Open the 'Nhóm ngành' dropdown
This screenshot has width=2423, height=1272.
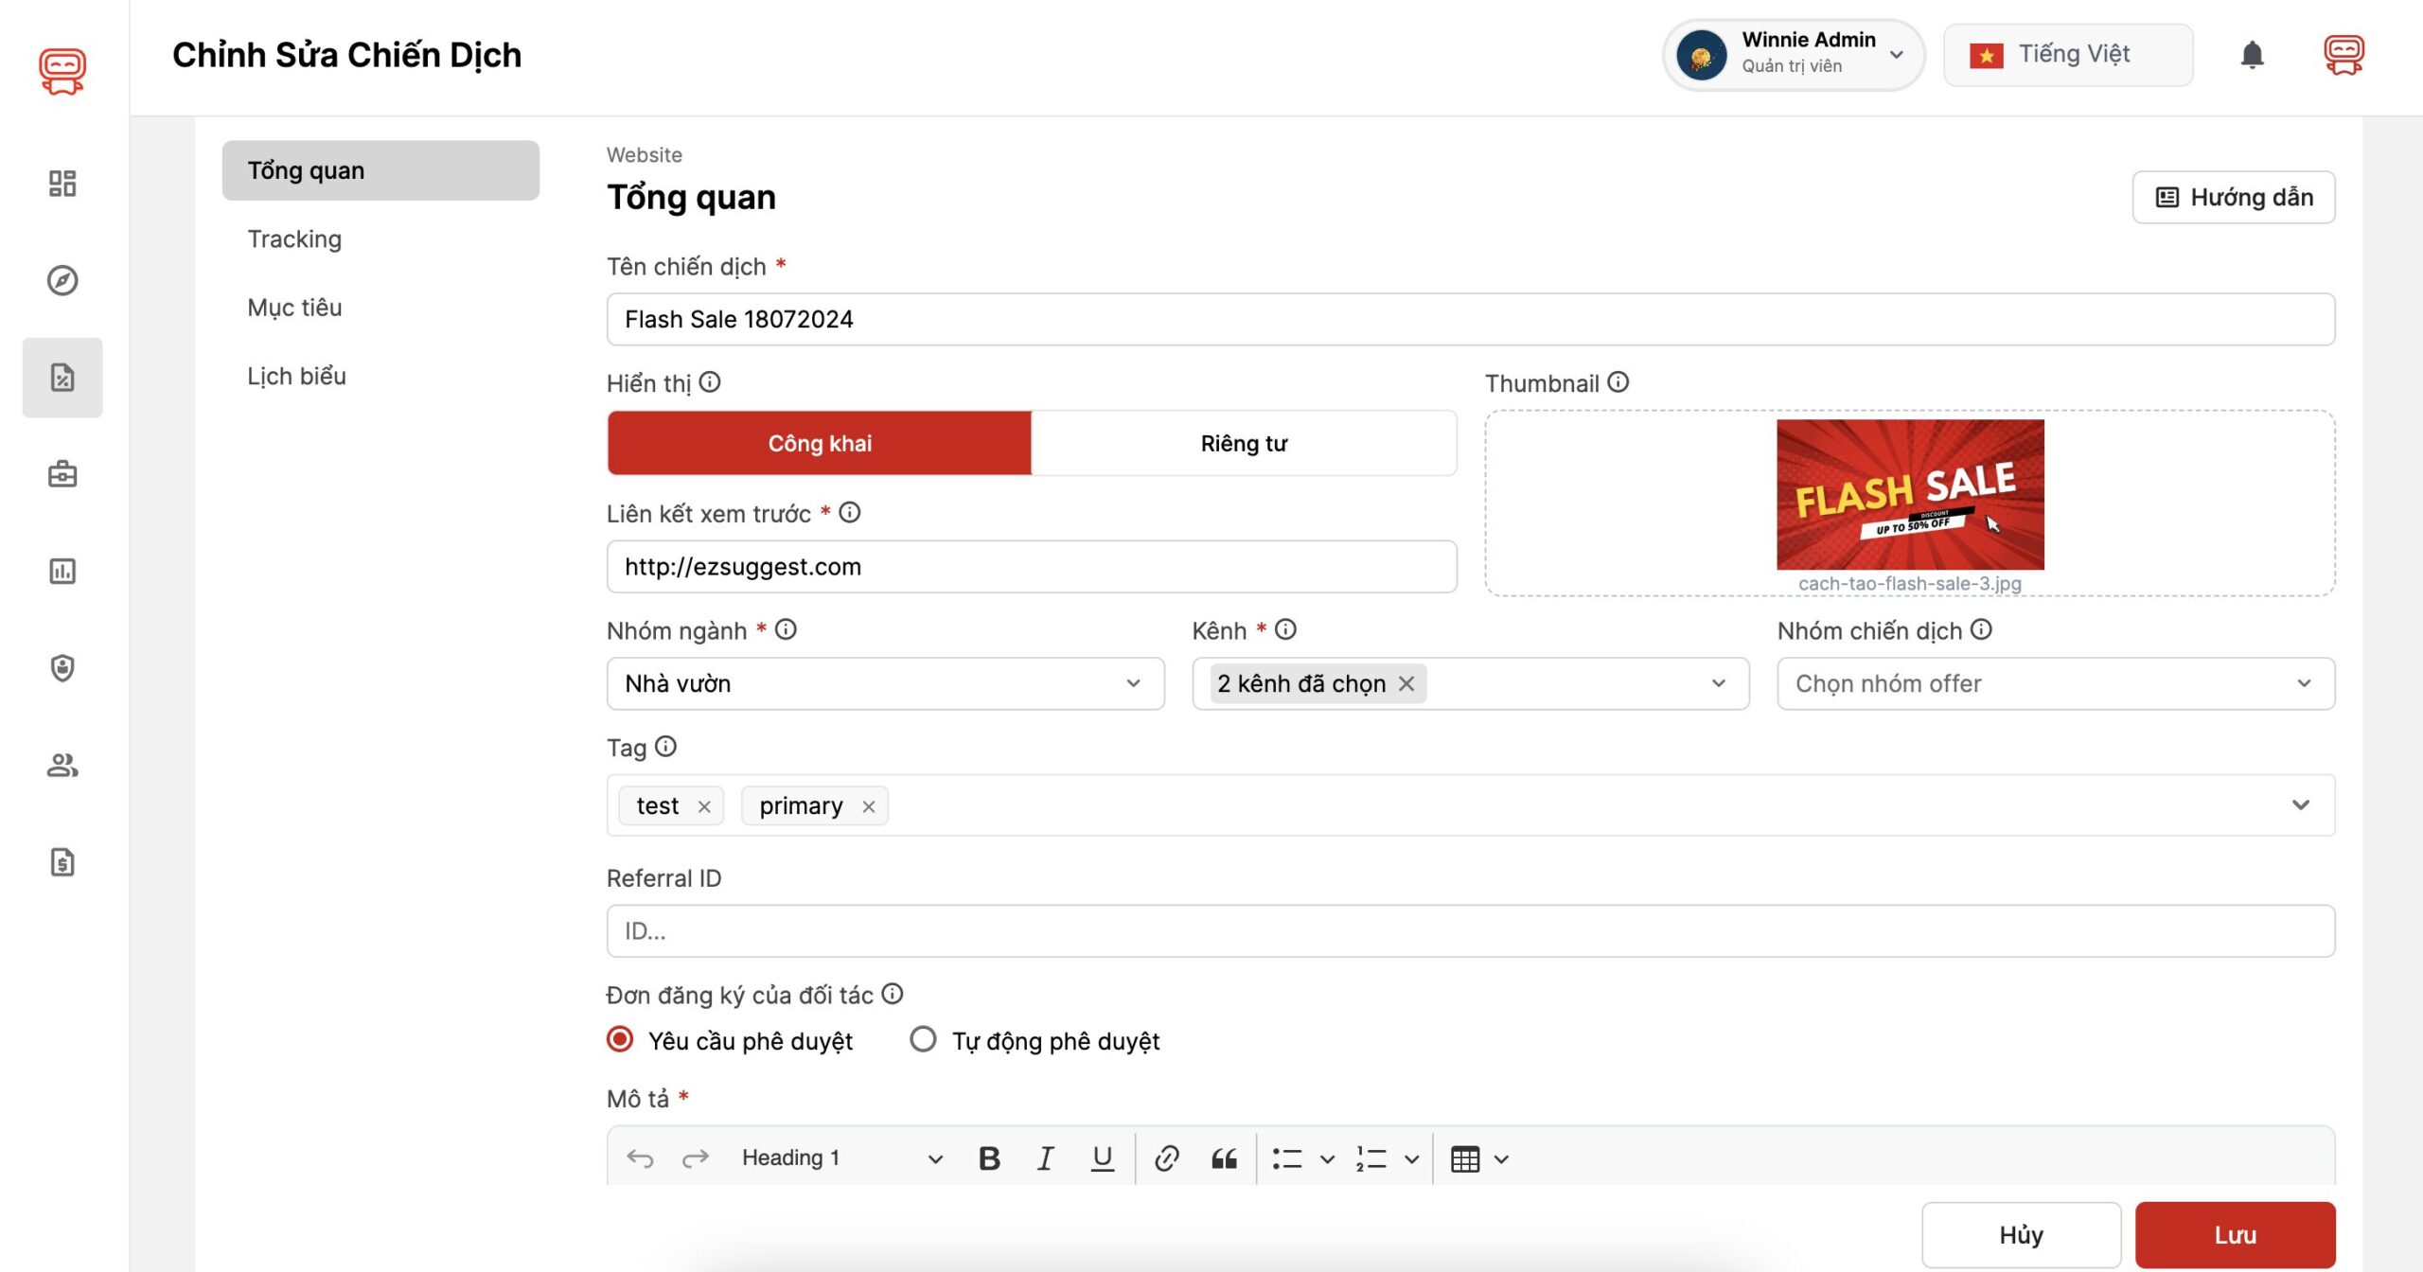[x=885, y=683]
